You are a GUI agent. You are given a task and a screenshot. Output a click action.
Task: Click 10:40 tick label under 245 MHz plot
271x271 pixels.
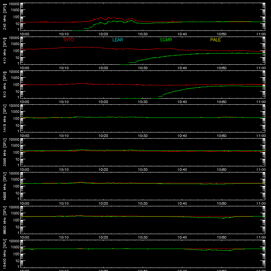(182, 34)
